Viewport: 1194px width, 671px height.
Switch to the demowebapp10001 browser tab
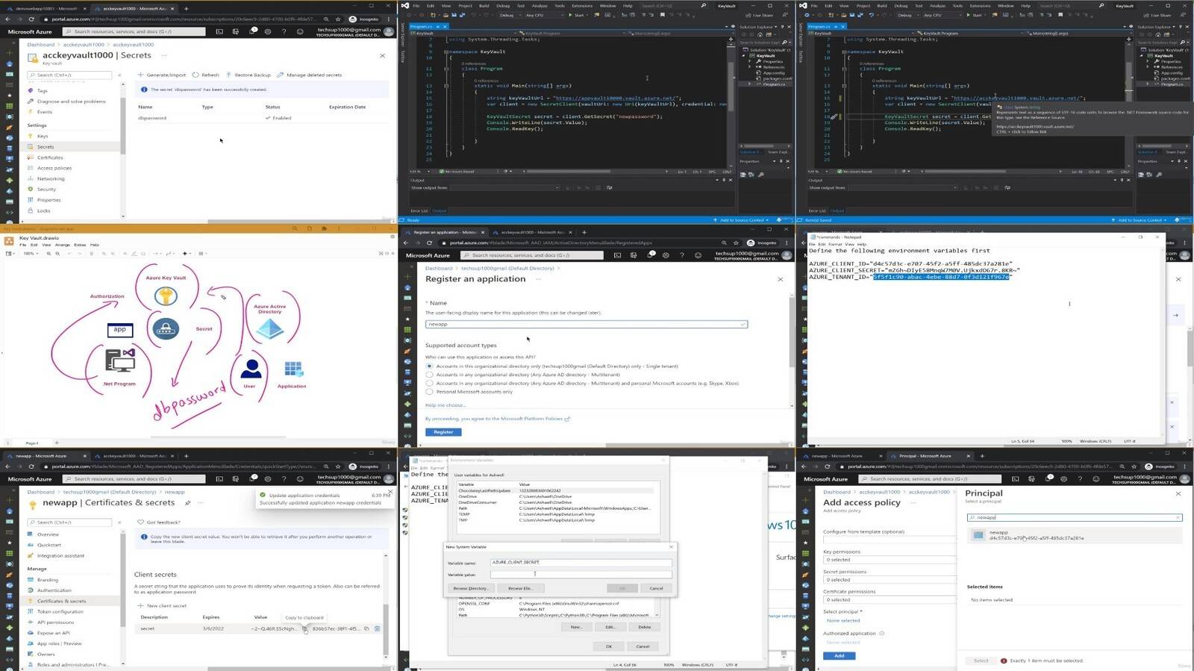(x=45, y=8)
